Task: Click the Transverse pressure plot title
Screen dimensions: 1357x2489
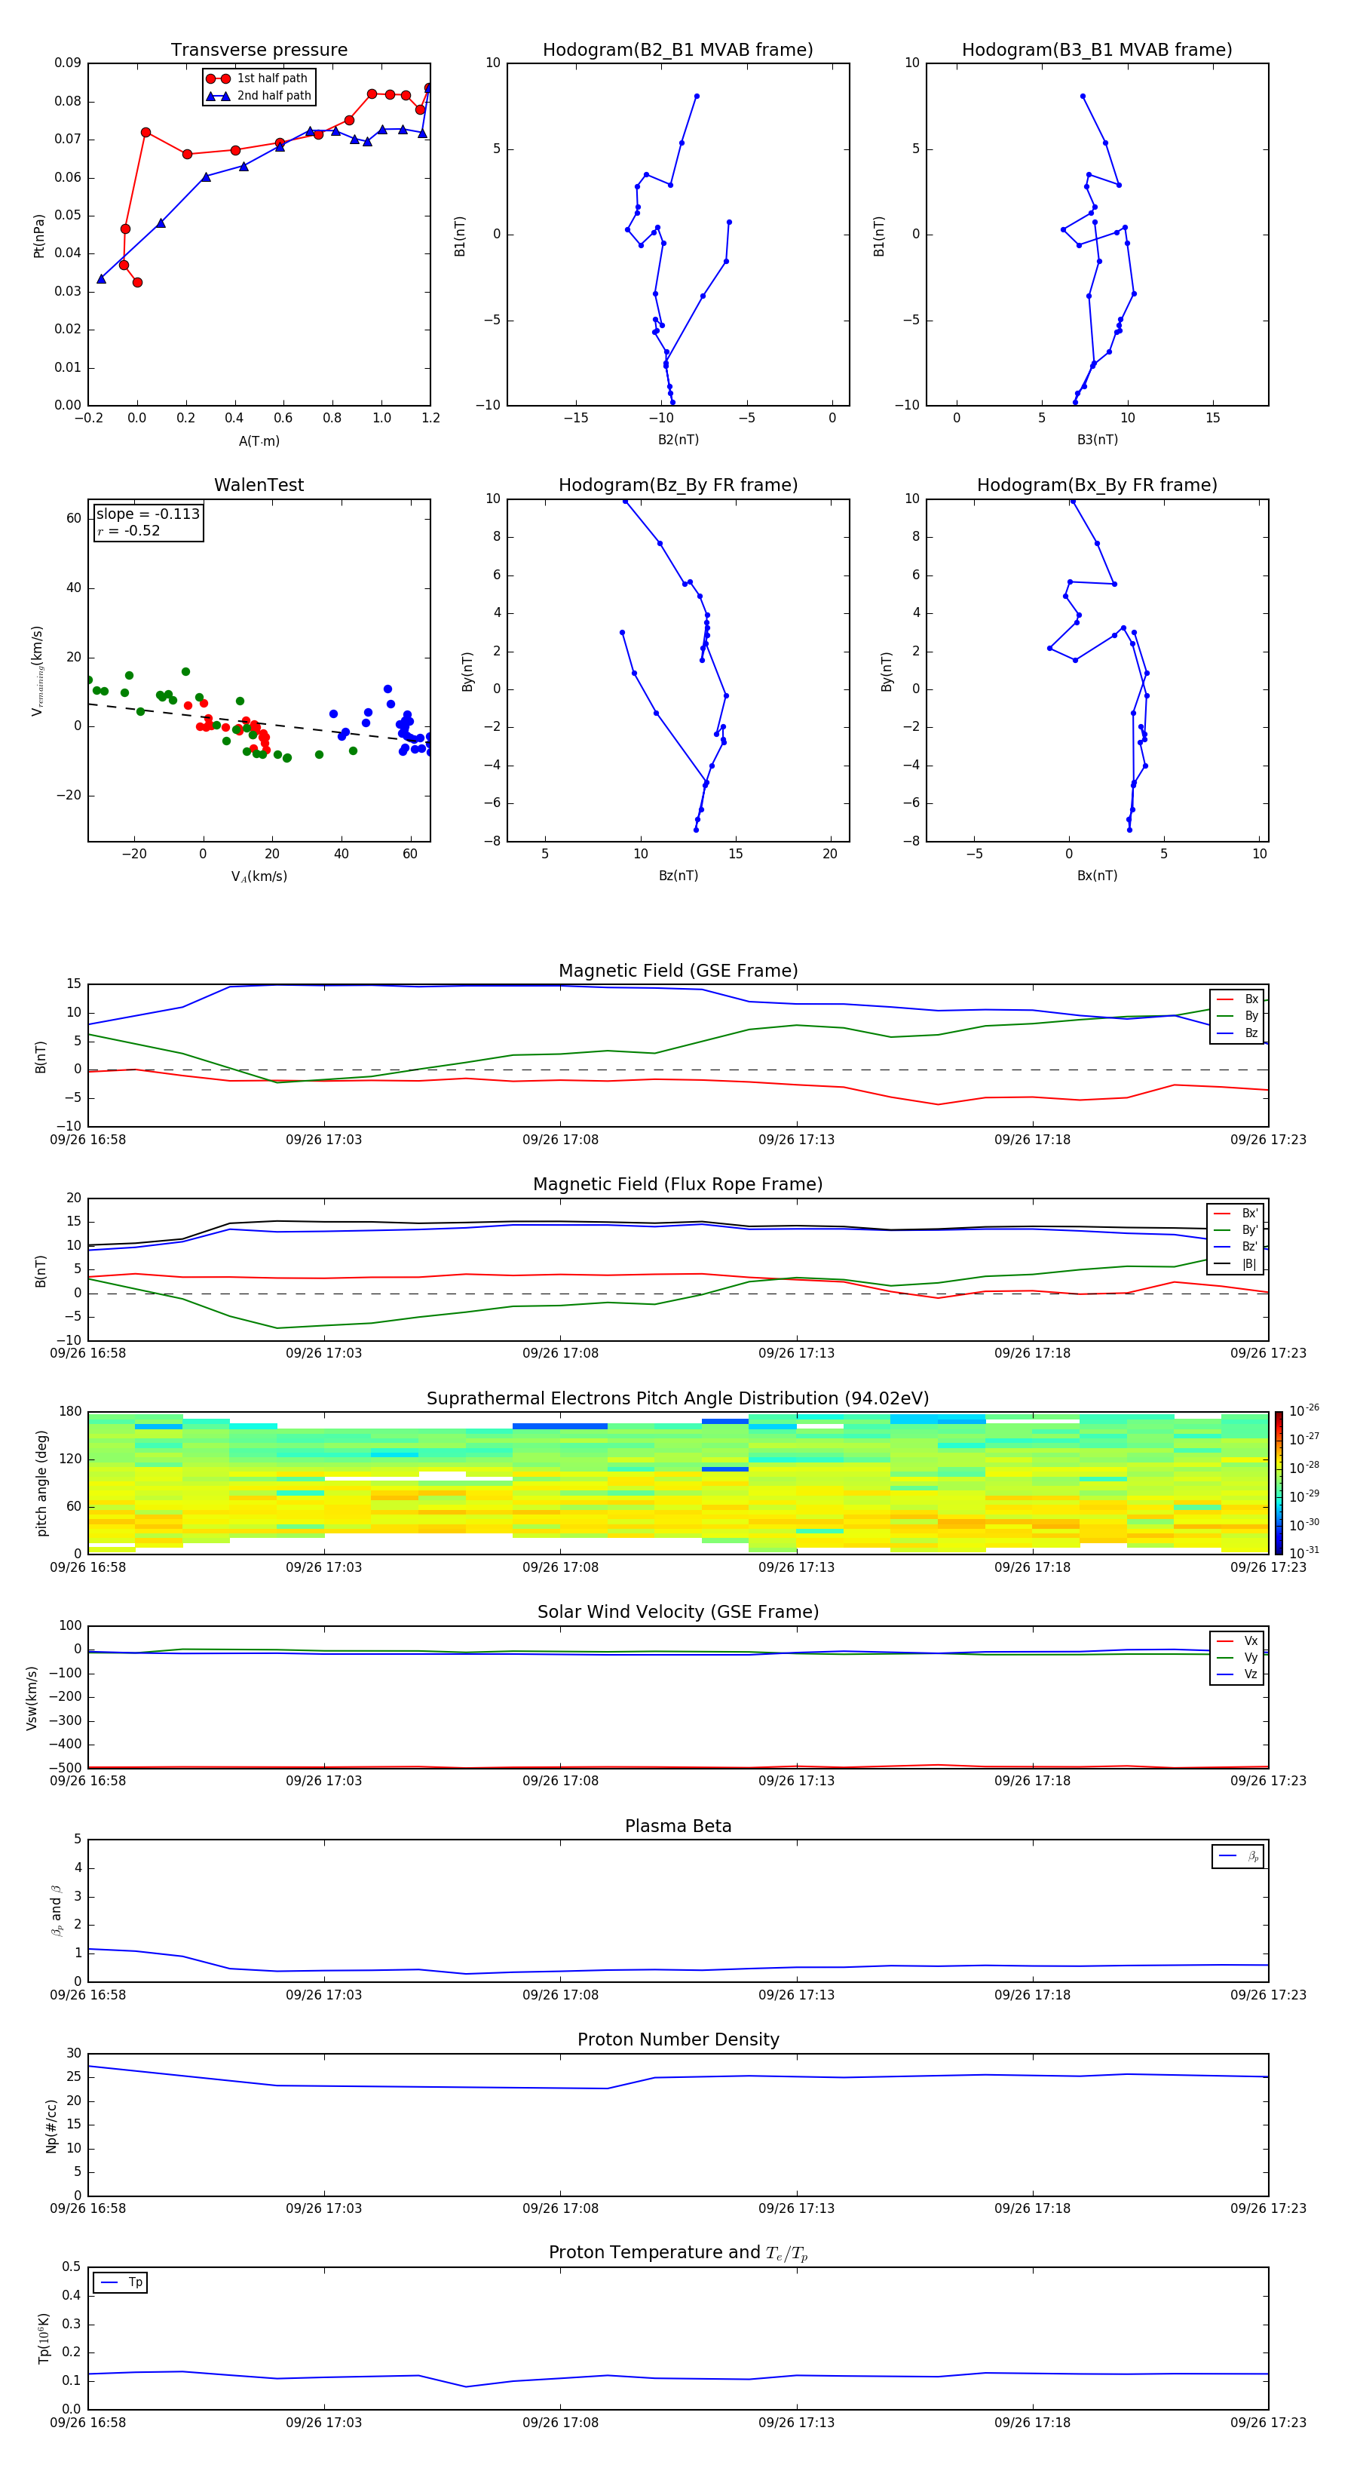Action: [259, 49]
